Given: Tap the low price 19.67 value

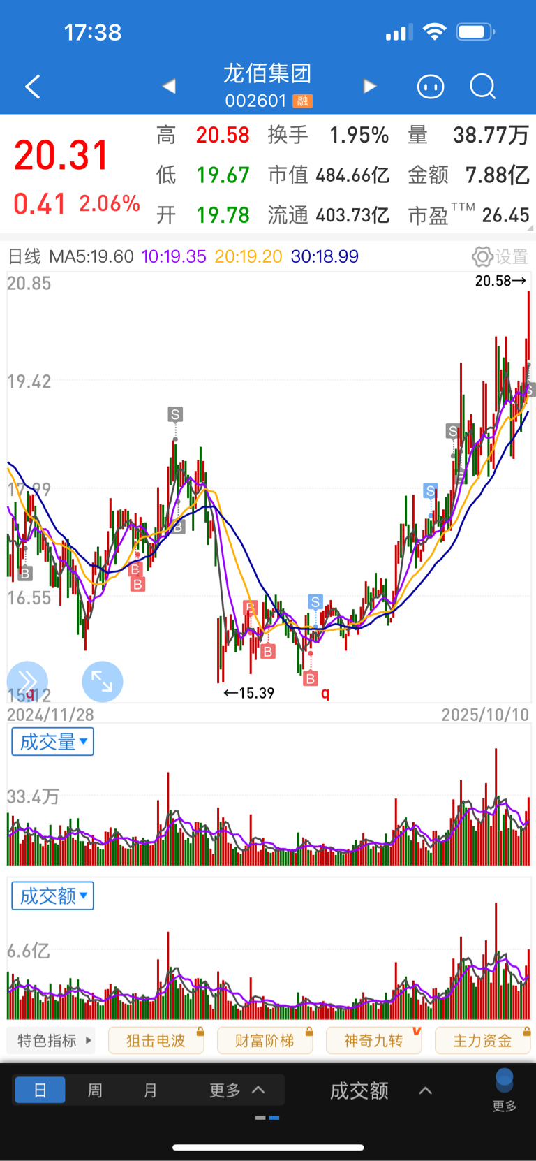Looking at the screenshot, I should pos(223,175).
